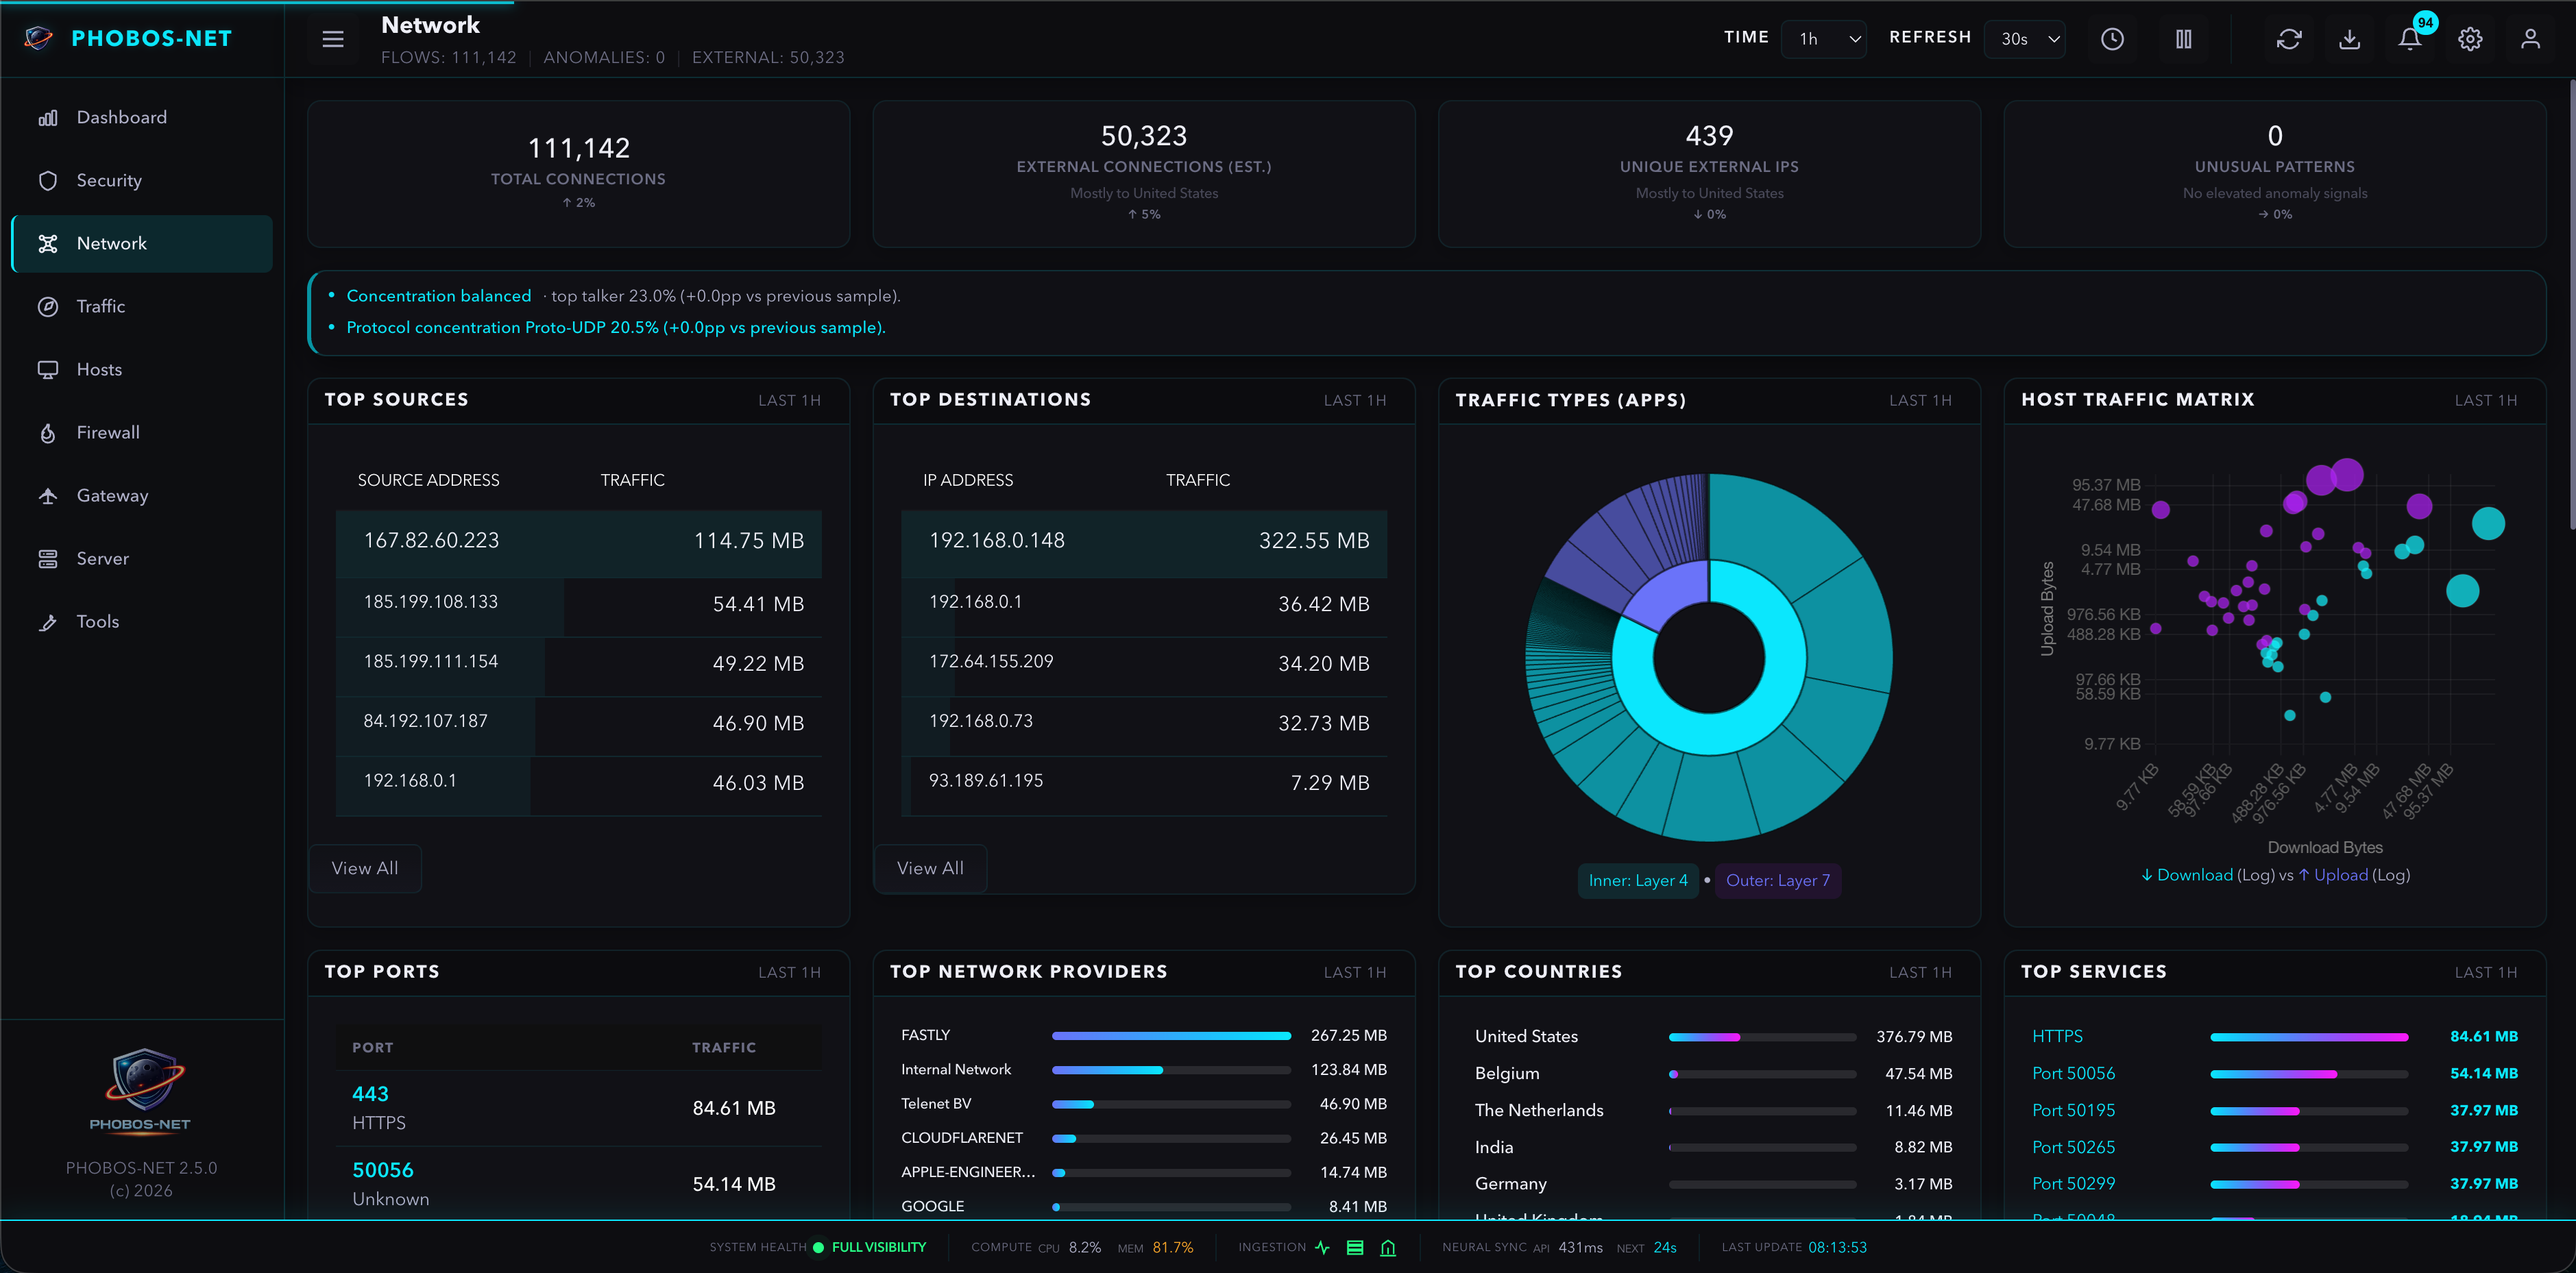Open the settings gear icon

[x=2470, y=39]
